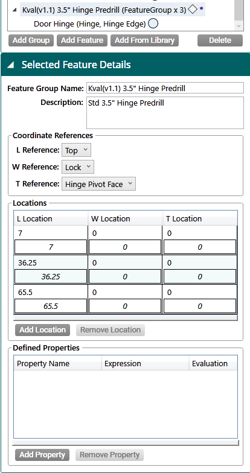Screen dimensions: 250x473
Task: Click the Delete button
Action: pyautogui.click(x=220, y=40)
